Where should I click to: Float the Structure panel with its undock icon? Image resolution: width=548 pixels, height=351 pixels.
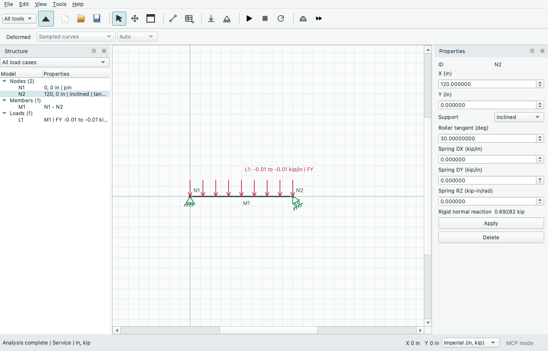coord(94,51)
